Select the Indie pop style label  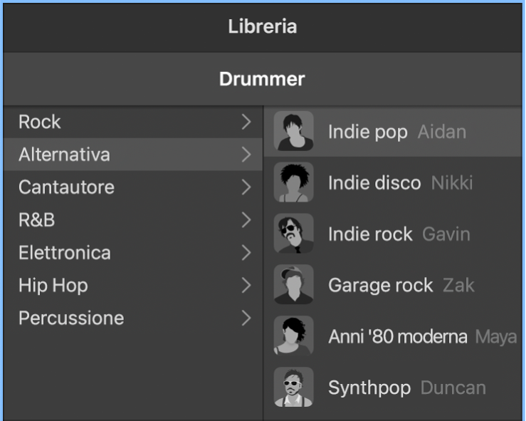pyautogui.click(x=368, y=132)
